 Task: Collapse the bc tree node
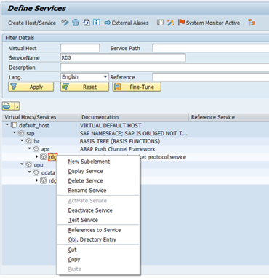click(x=22, y=140)
